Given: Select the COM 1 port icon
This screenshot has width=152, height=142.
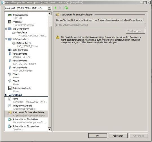Looking at the screenshot, I should (10, 74).
